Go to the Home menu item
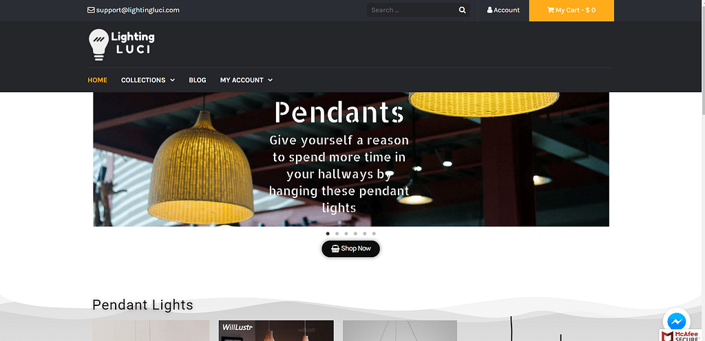This screenshot has height=341, width=705. coord(97,80)
